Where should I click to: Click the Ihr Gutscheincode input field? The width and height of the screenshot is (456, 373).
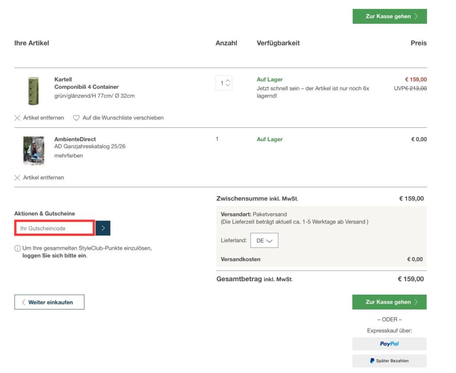(55, 228)
